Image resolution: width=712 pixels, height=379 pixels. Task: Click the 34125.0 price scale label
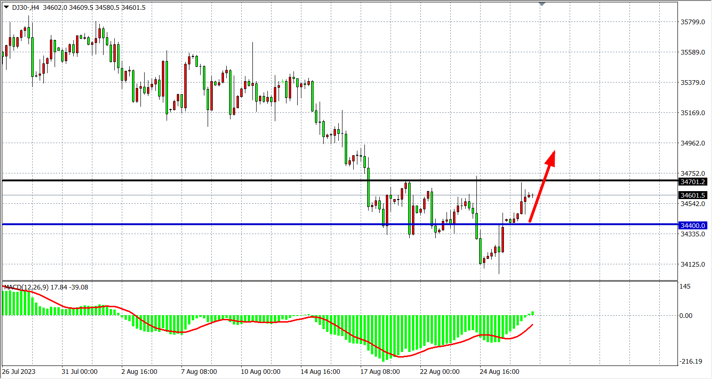click(692, 264)
